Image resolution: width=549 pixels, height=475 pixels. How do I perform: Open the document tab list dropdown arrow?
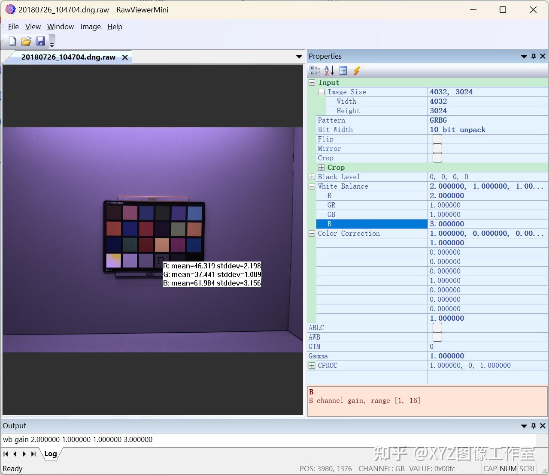coord(299,57)
